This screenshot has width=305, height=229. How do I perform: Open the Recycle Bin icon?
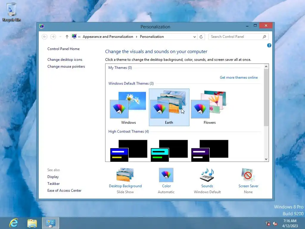pos(12,12)
